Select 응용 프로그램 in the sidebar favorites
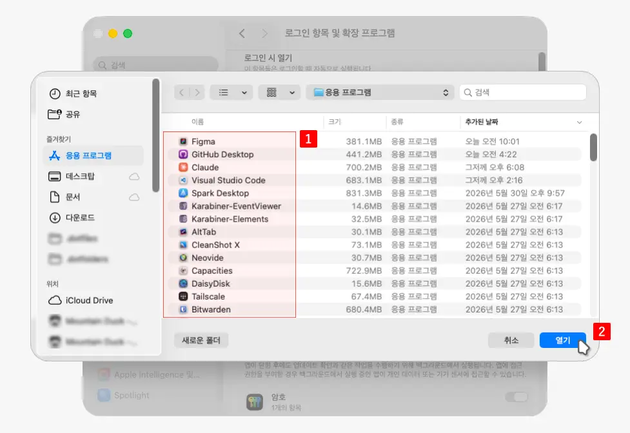Viewport: 630px width, 433px height. 93,155
